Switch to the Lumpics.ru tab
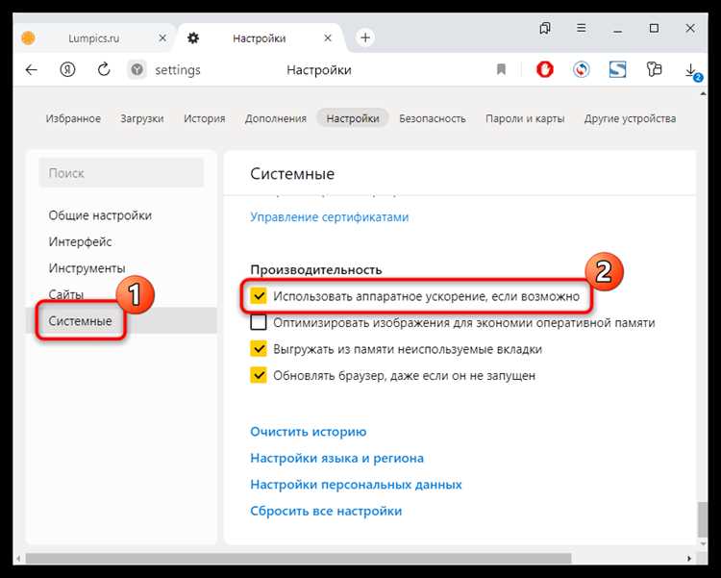721x578 pixels. pyautogui.click(x=94, y=38)
